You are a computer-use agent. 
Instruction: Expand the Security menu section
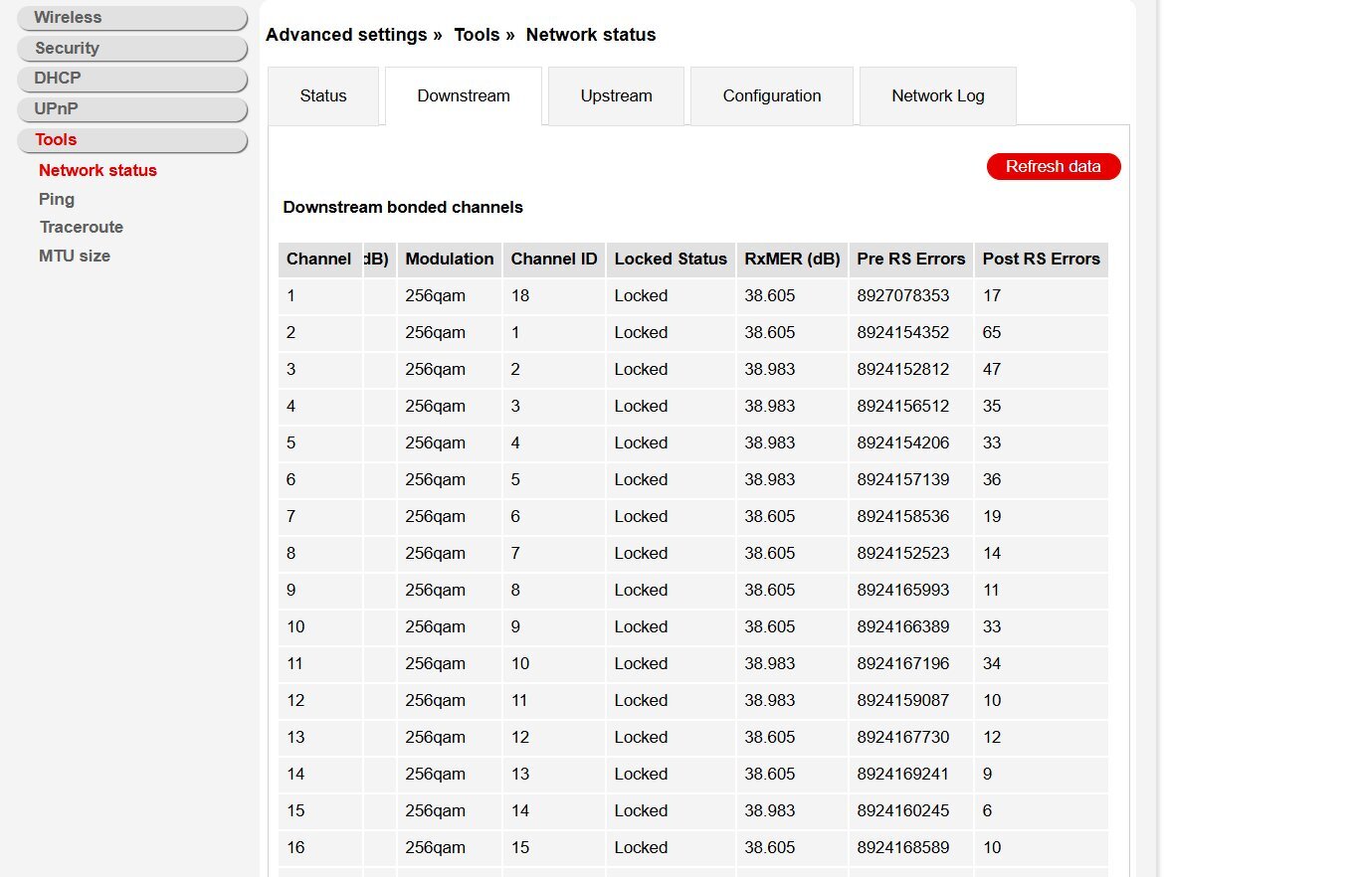[x=131, y=48]
